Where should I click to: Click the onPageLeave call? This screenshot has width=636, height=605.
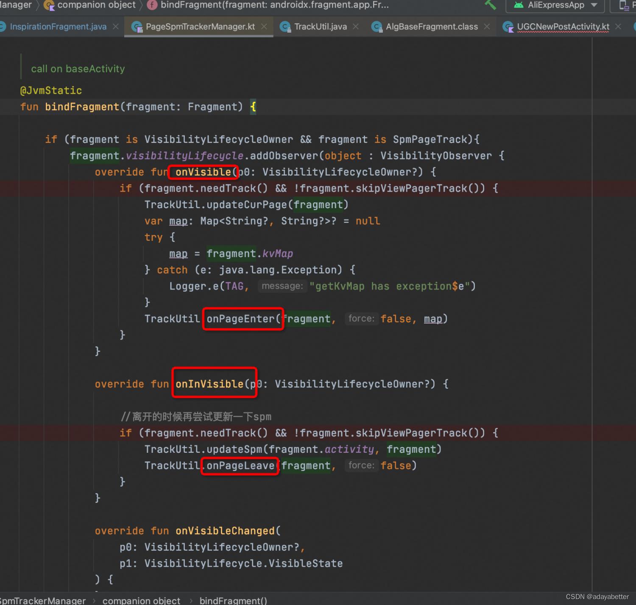(x=240, y=466)
